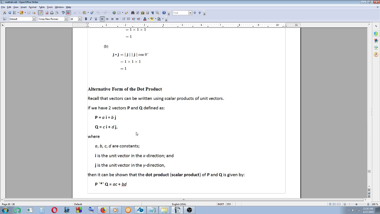The image size is (380, 214).
Task: Click the Zoom magnifier icon
Action: [157, 13]
